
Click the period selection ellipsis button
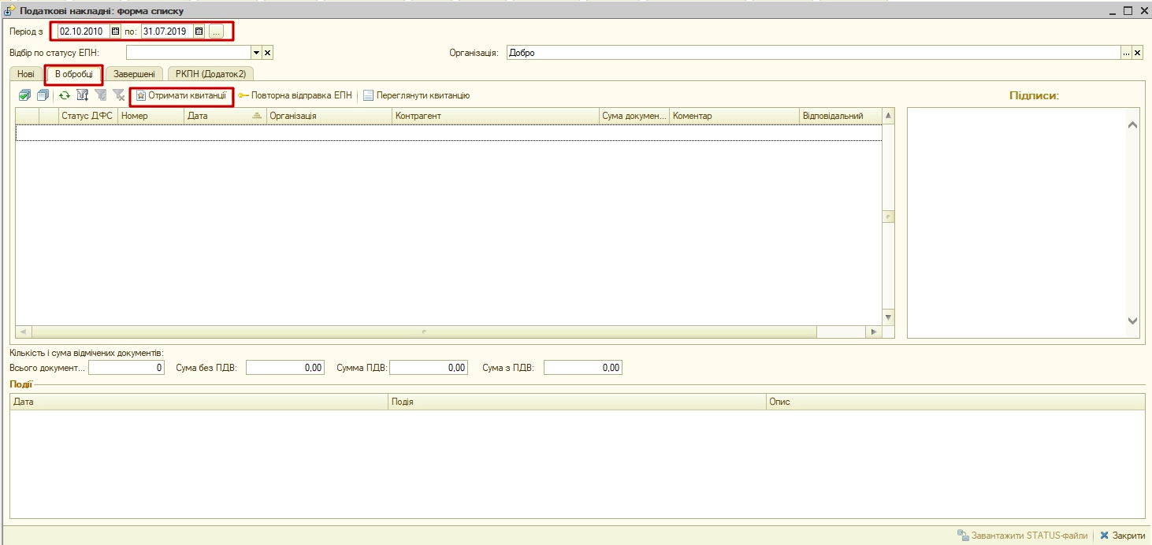(x=216, y=32)
